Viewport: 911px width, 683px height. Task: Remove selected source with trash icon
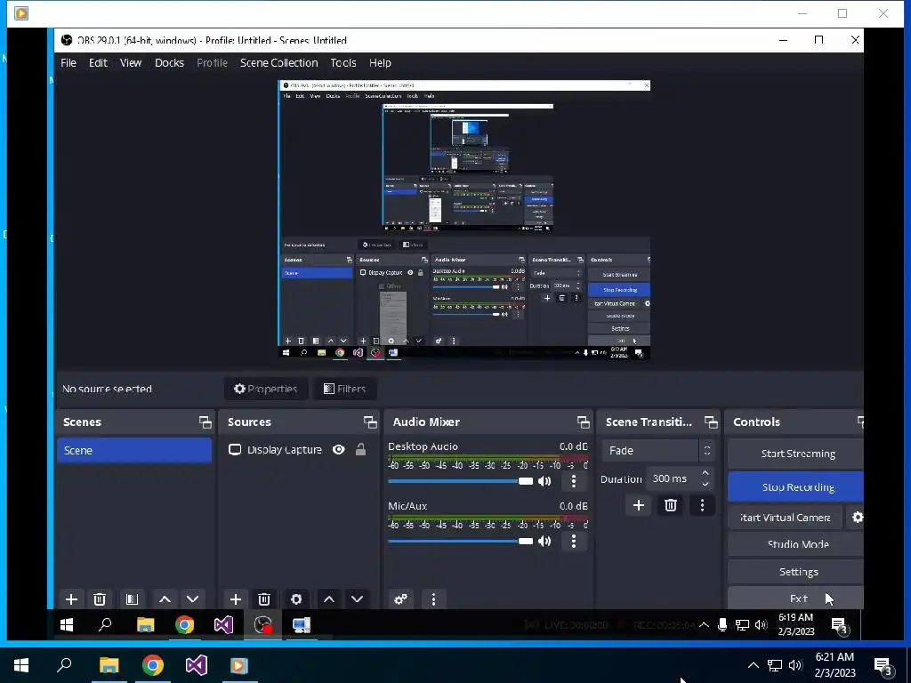pos(263,599)
